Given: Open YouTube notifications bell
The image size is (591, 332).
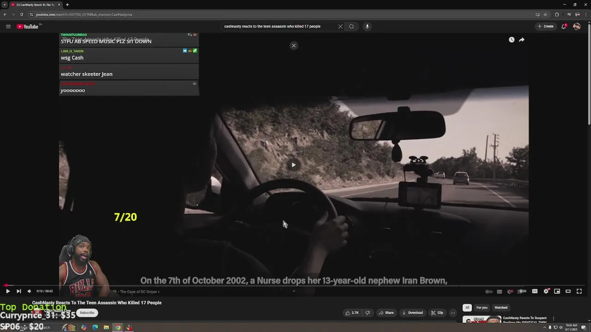Looking at the screenshot, I should click(x=564, y=26).
